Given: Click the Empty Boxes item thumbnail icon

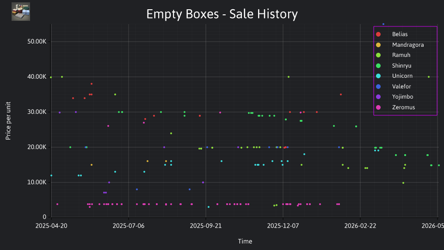Looking at the screenshot, I should (x=21, y=12).
